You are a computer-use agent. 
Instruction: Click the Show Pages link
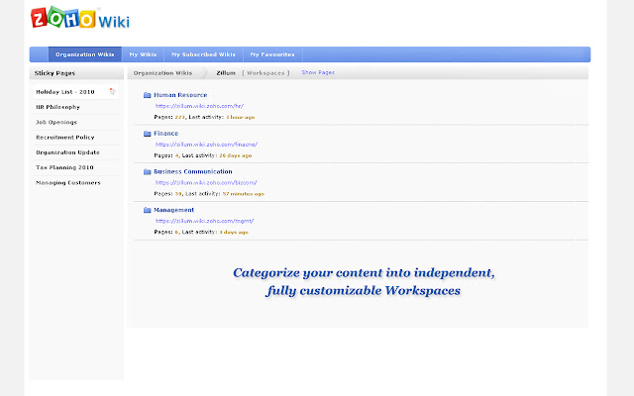[x=318, y=72]
